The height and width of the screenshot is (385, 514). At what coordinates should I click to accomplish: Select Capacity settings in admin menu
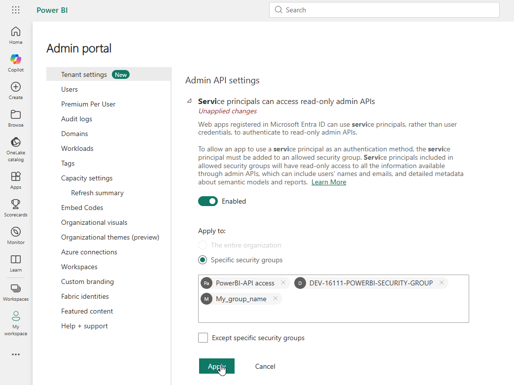point(87,178)
